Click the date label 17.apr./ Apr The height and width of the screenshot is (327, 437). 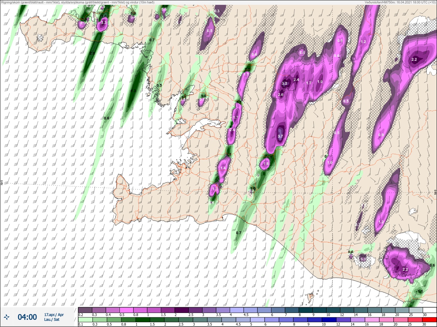point(54,315)
